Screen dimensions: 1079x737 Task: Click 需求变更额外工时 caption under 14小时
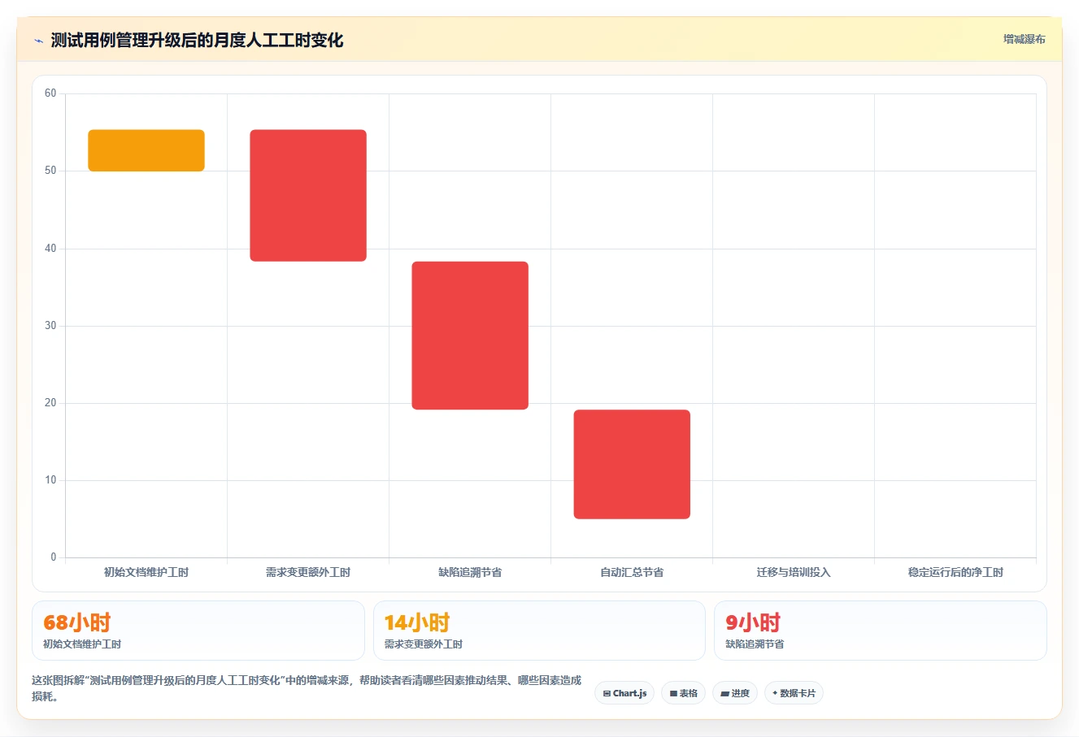424,644
